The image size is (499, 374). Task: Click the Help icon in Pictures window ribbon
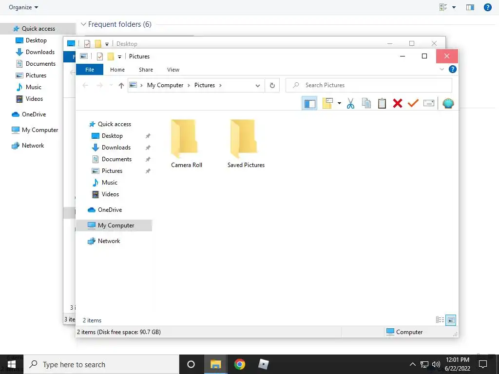(452, 69)
